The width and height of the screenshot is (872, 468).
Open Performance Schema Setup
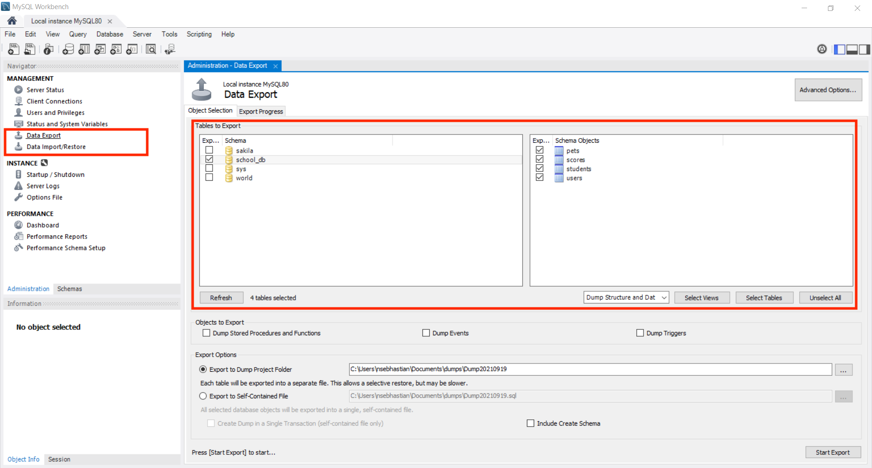66,248
